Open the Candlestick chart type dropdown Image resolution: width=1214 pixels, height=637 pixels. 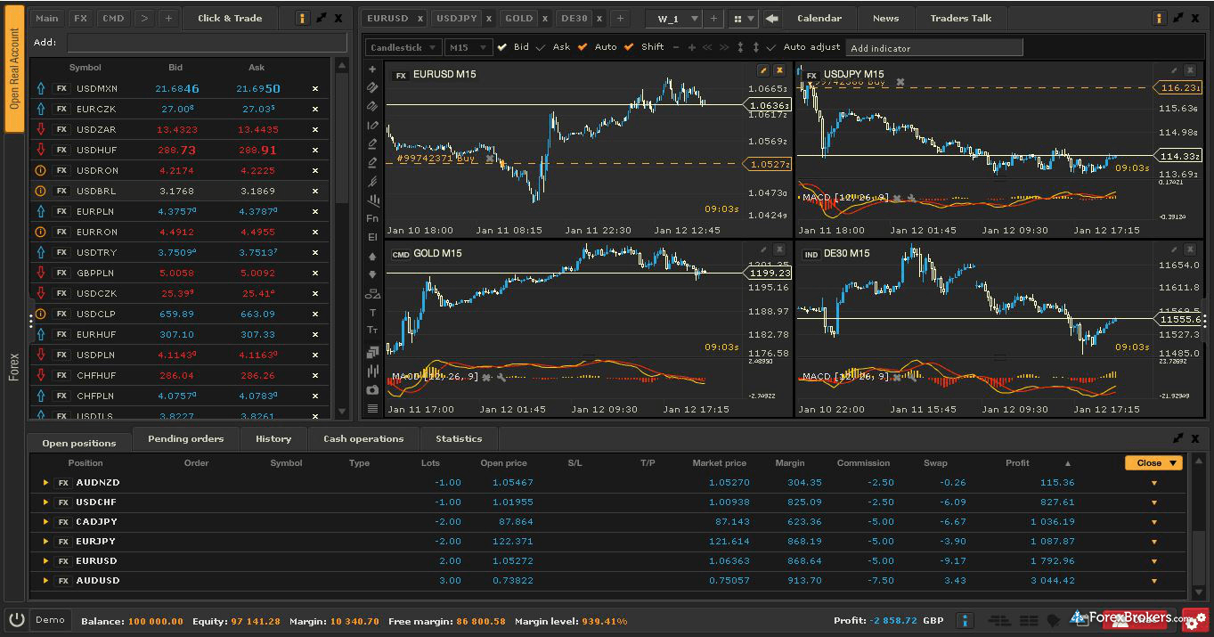[x=402, y=47]
